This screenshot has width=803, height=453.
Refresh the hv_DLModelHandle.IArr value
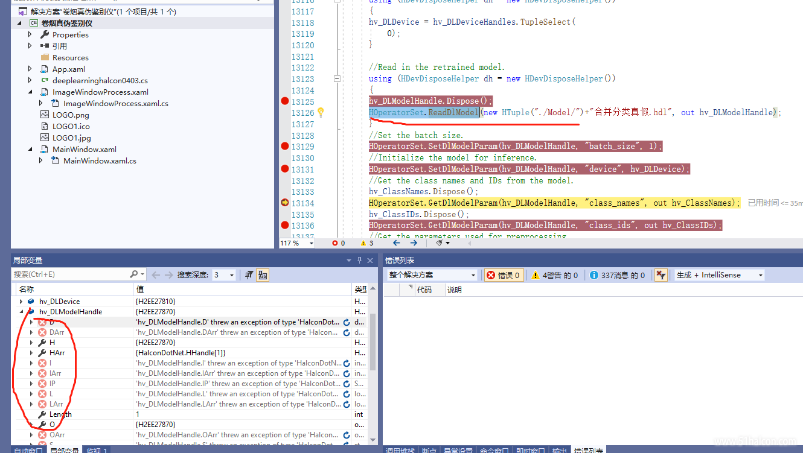[x=347, y=373]
